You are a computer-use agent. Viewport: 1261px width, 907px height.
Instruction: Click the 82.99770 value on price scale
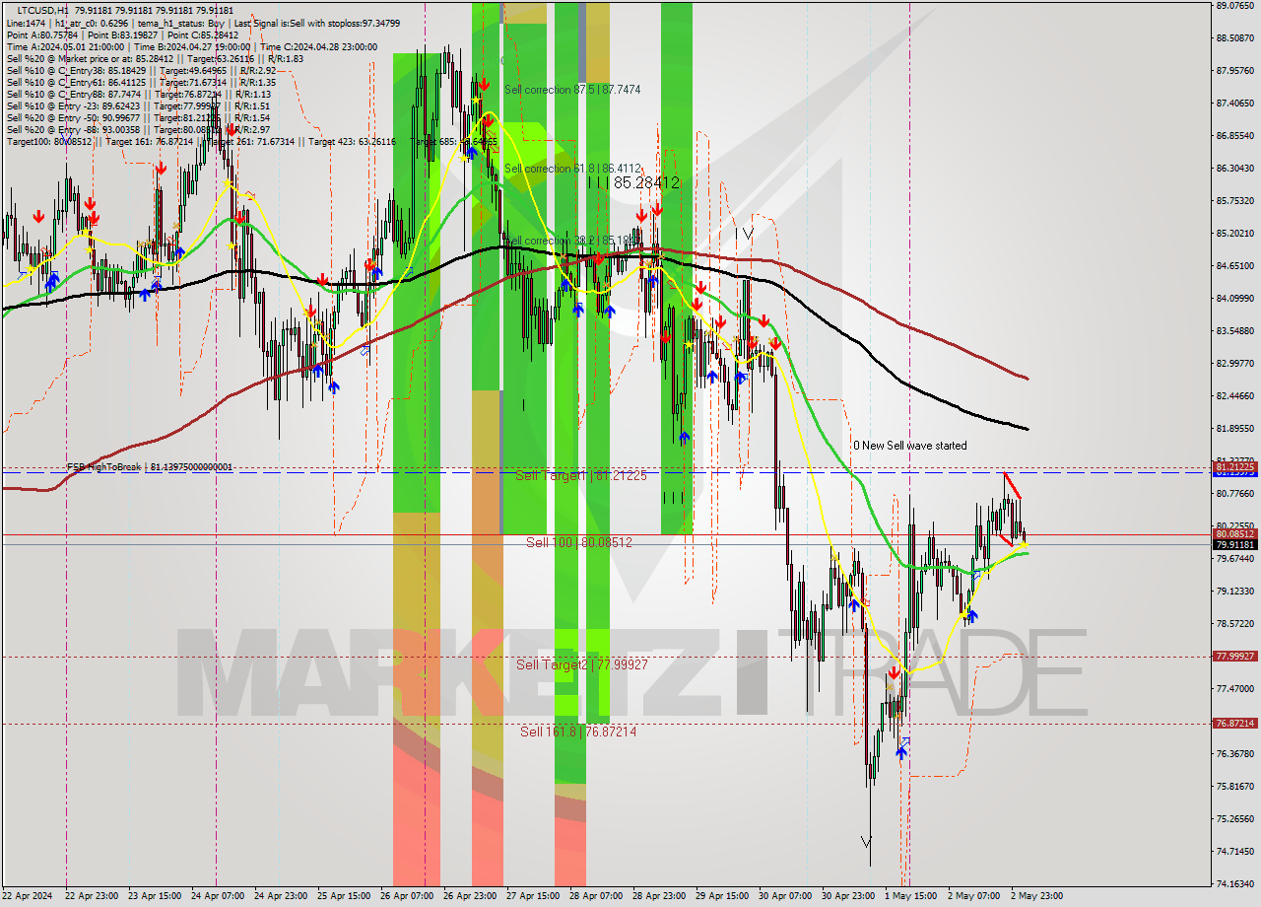coord(1235,364)
